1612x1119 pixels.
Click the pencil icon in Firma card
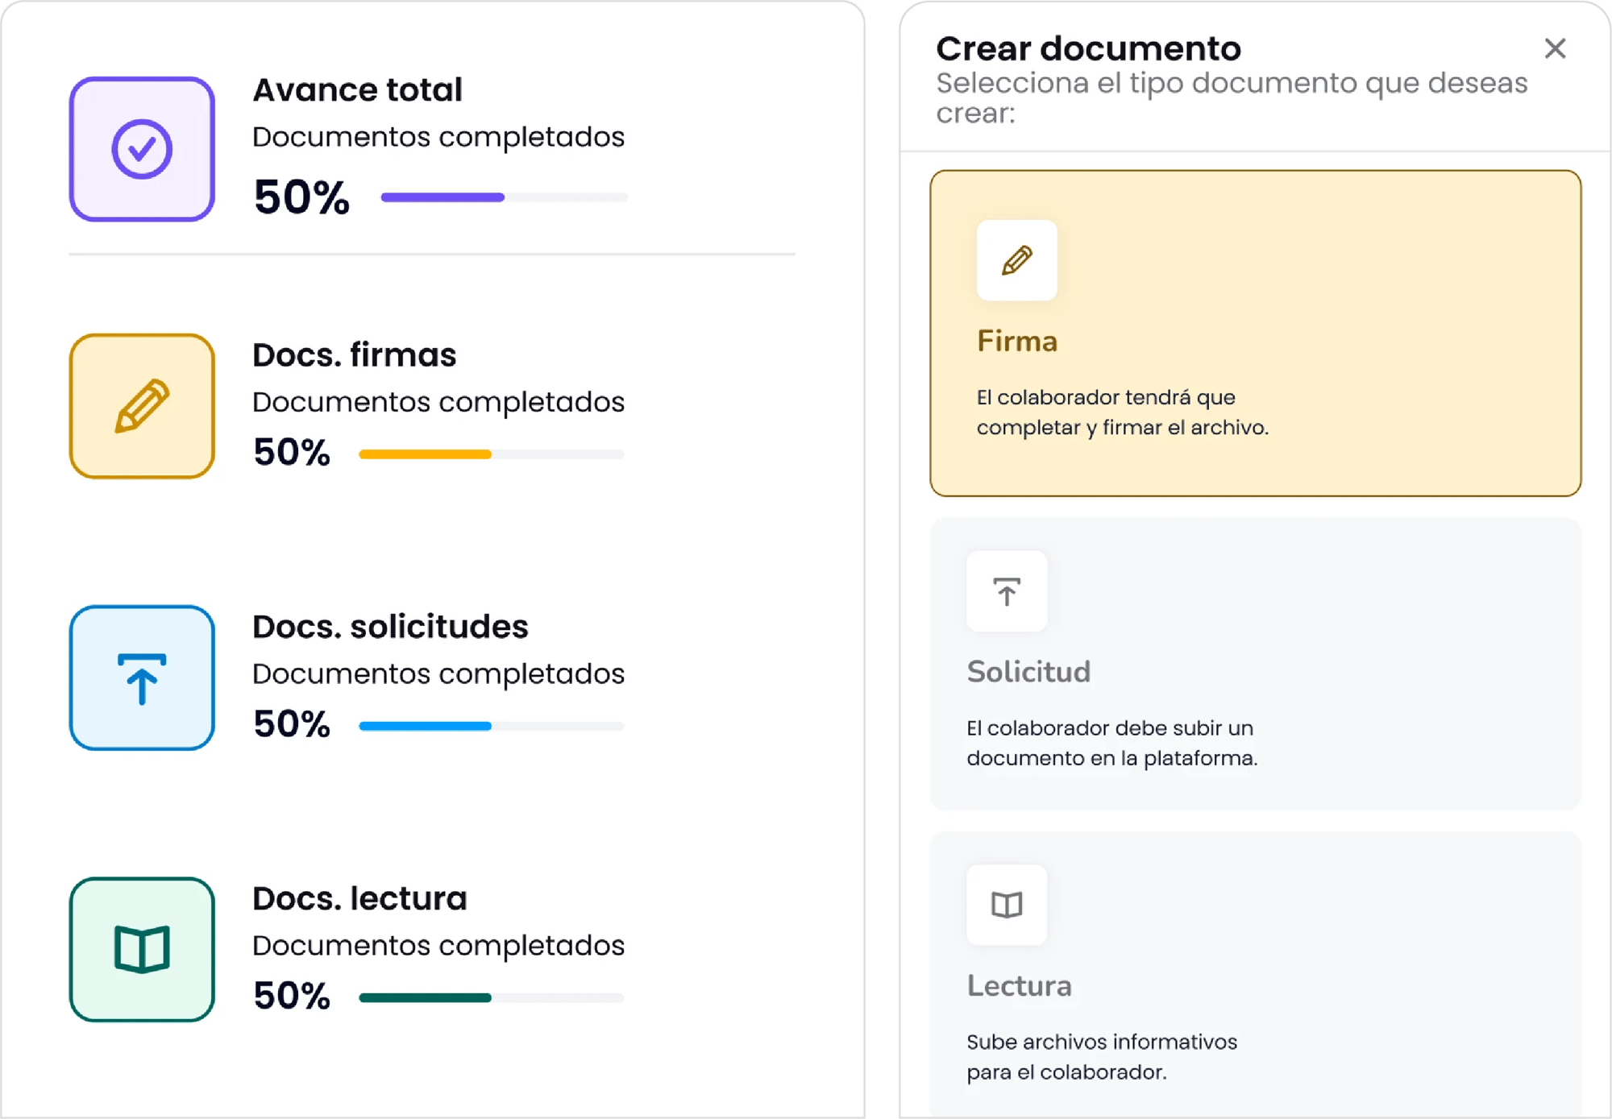pyautogui.click(x=1016, y=260)
